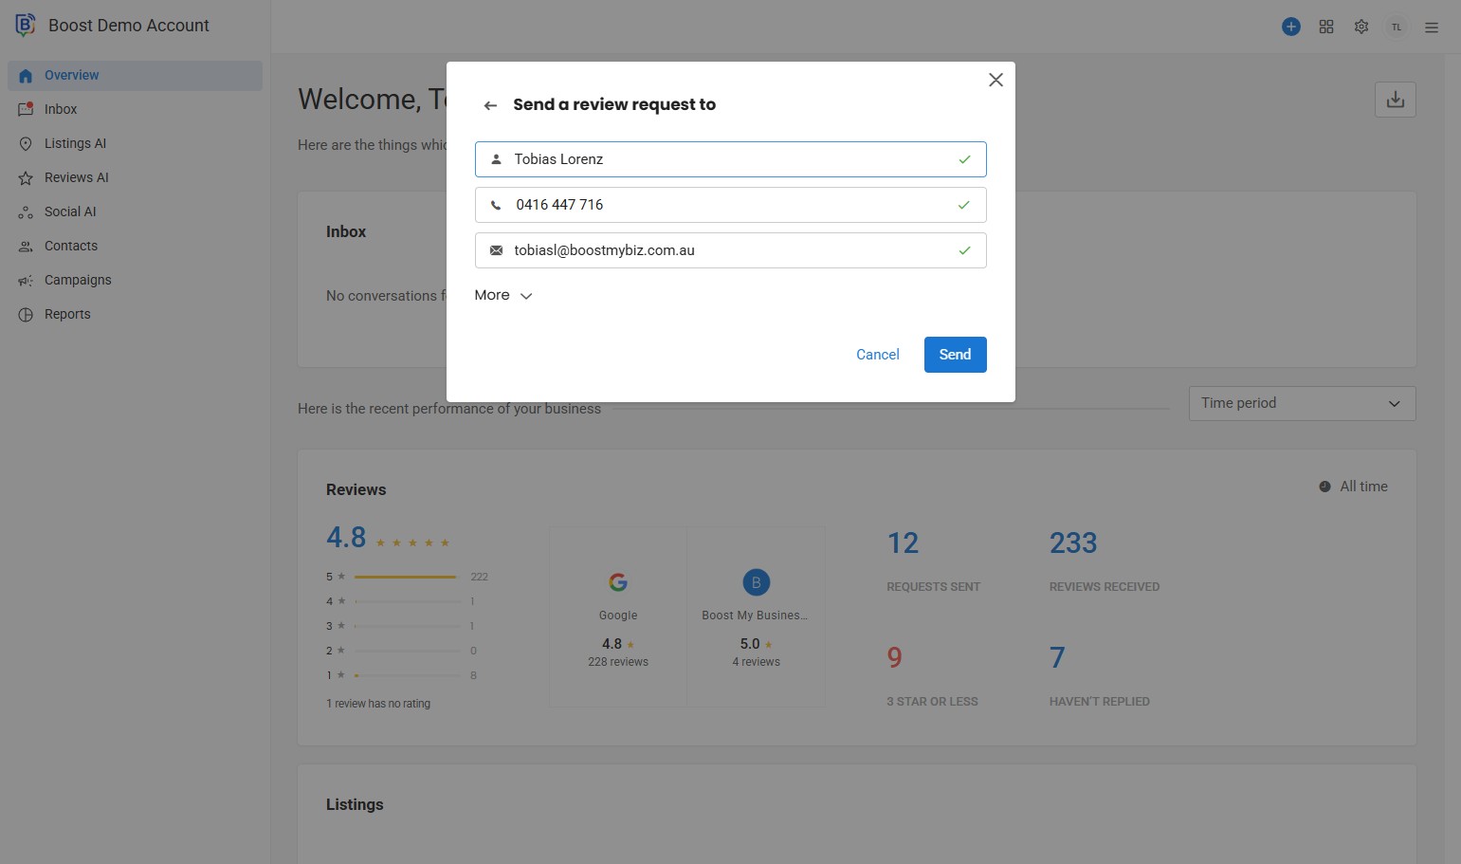The height and width of the screenshot is (864, 1461).
Task: Select the Google reviews source card
Action: coord(618,618)
